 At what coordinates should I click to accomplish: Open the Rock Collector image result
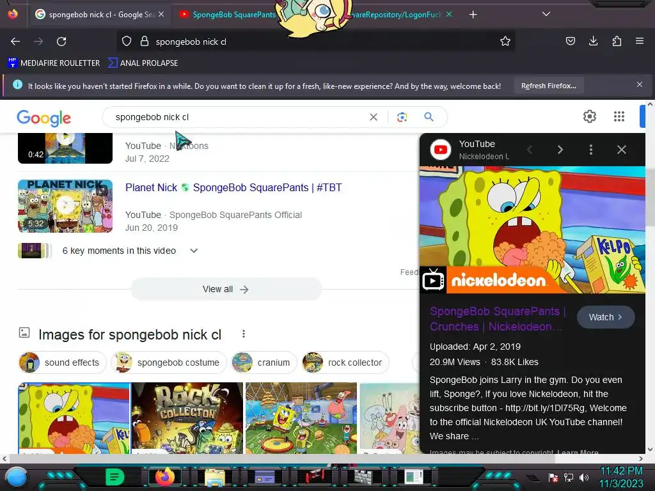point(187,418)
